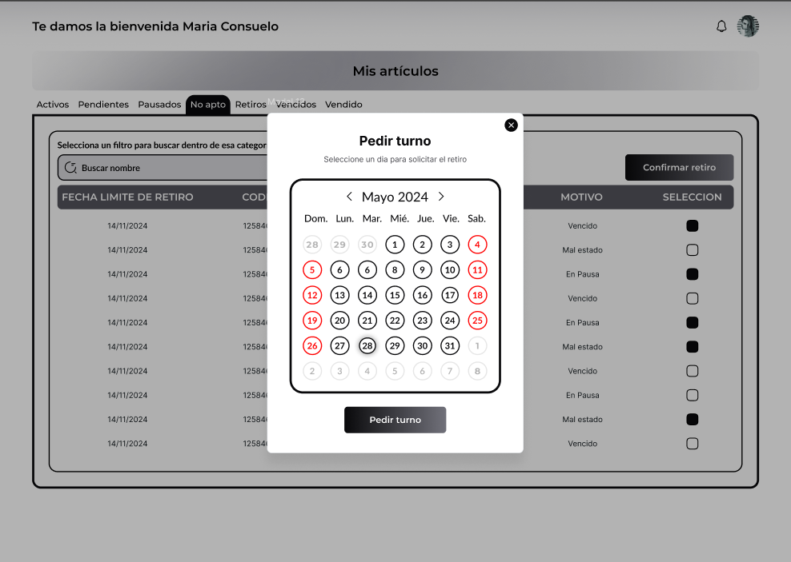Click the Pedir turno button

(395, 420)
